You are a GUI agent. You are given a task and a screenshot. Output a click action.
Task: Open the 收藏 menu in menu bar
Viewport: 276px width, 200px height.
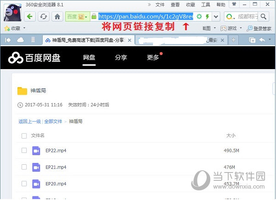pyautogui.click(x=190, y=5)
